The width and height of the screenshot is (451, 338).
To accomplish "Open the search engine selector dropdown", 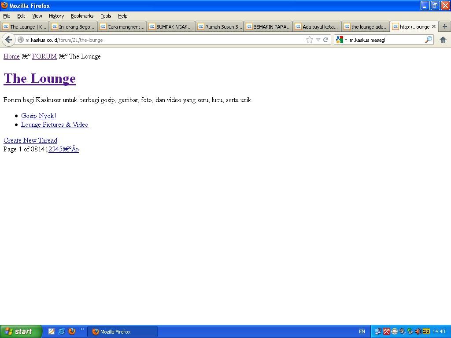I will (341, 40).
